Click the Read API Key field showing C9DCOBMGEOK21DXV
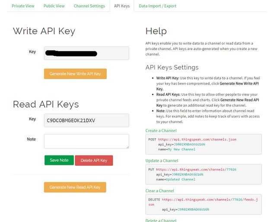 [86, 120]
